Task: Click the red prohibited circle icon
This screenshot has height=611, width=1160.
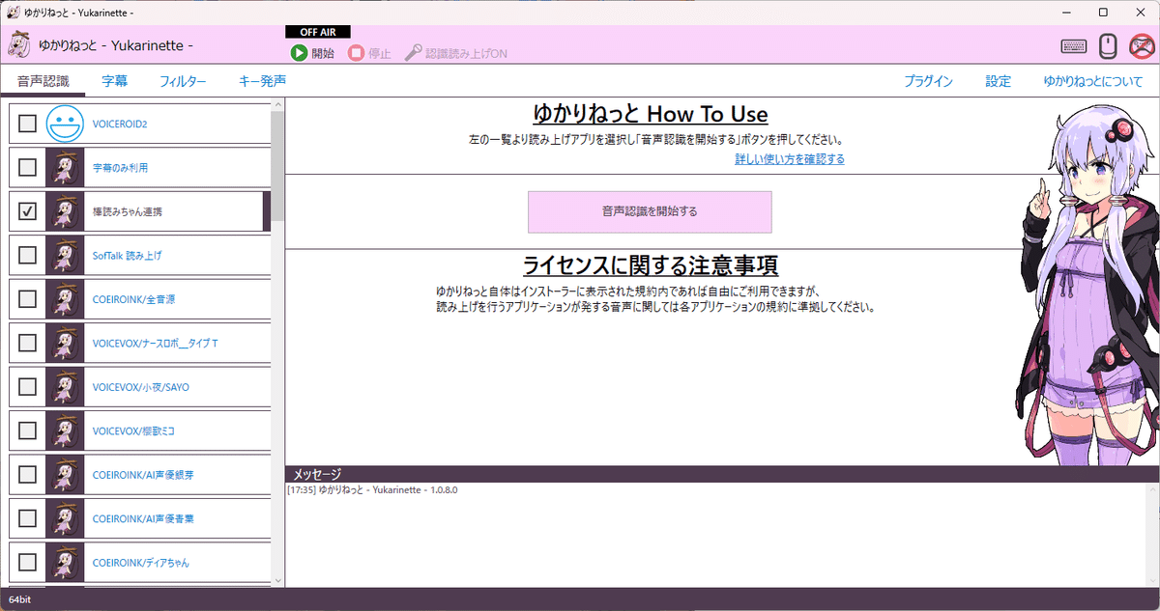Action: click(x=1143, y=45)
